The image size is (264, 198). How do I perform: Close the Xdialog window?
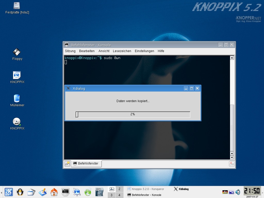[x=197, y=88]
